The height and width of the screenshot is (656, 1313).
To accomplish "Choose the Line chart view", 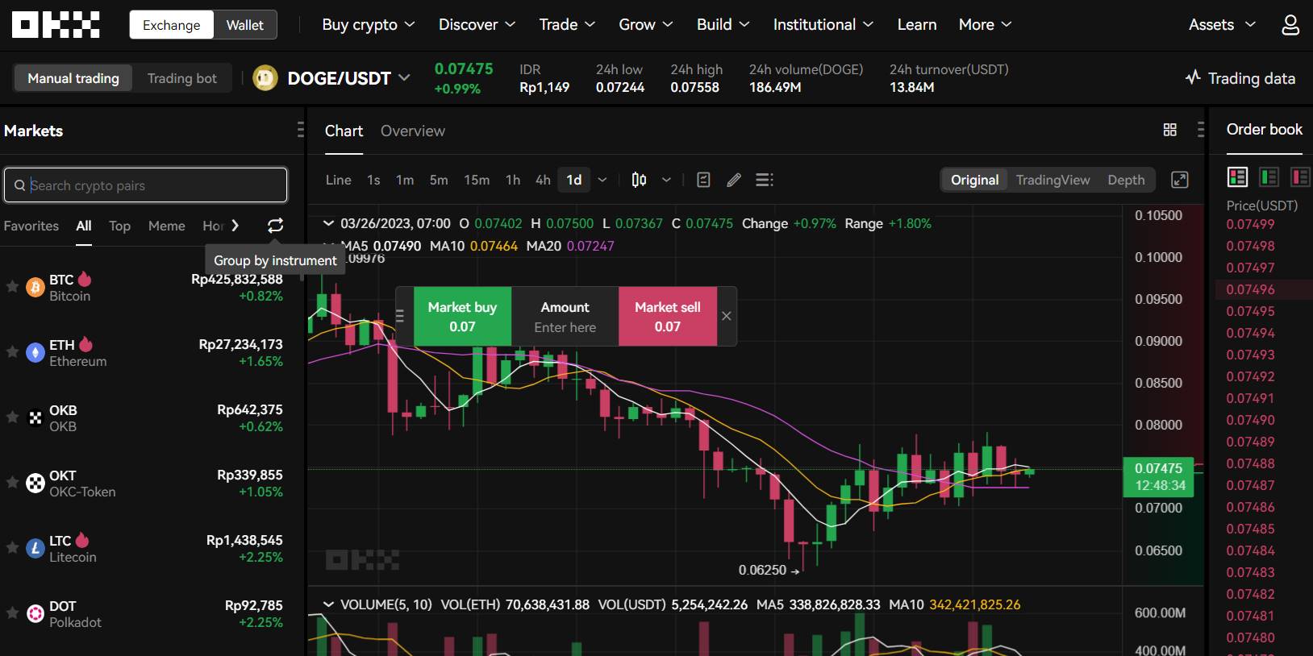I will coord(338,180).
